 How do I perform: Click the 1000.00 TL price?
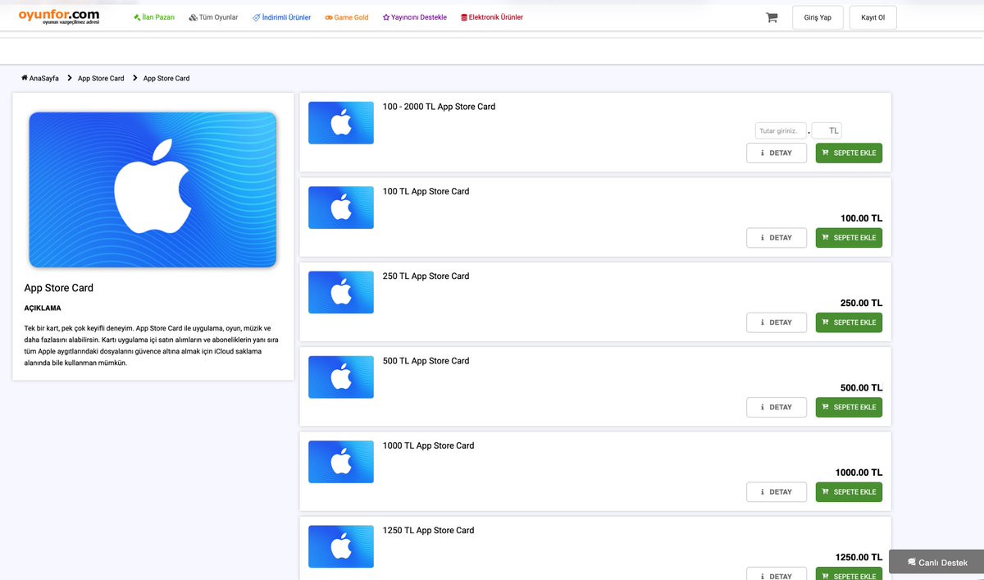[859, 473]
